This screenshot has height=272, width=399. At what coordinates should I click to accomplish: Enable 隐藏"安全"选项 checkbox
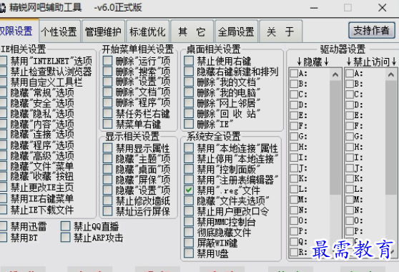[3, 103]
